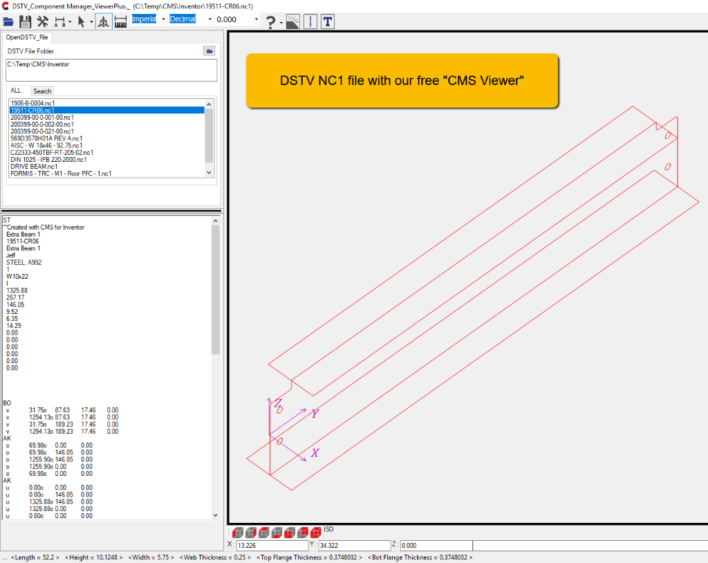Select file FORMIS - TRC - M1 - Floor PFC - 1.nc1
Viewport: 708px width, 563px height.
[x=106, y=174]
